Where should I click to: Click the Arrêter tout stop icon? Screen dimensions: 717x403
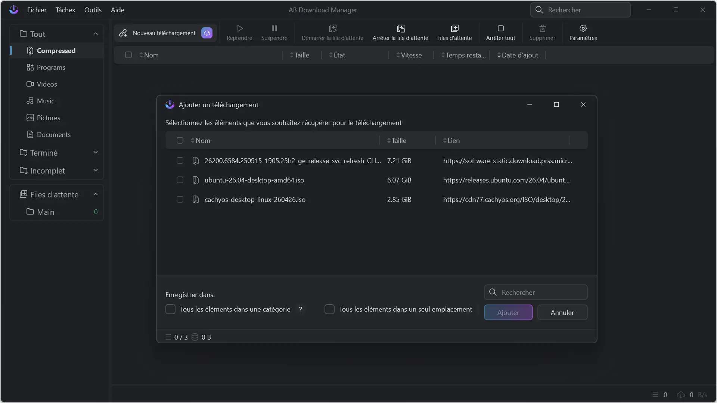[x=501, y=28]
